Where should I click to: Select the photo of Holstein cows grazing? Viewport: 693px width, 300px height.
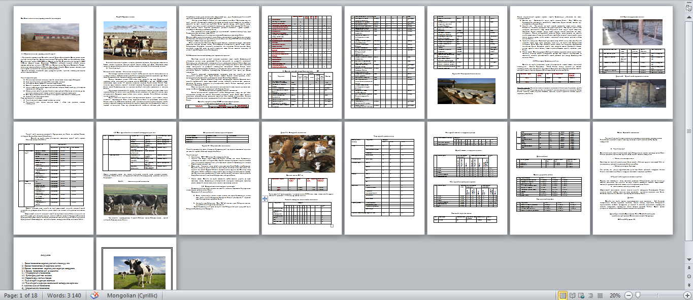(x=135, y=199)
